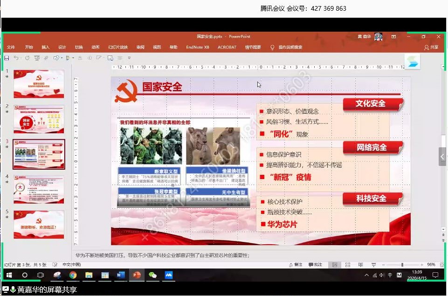Open File Explorer from the taskbar
The image size is (448, 296).
coord(89,275)
